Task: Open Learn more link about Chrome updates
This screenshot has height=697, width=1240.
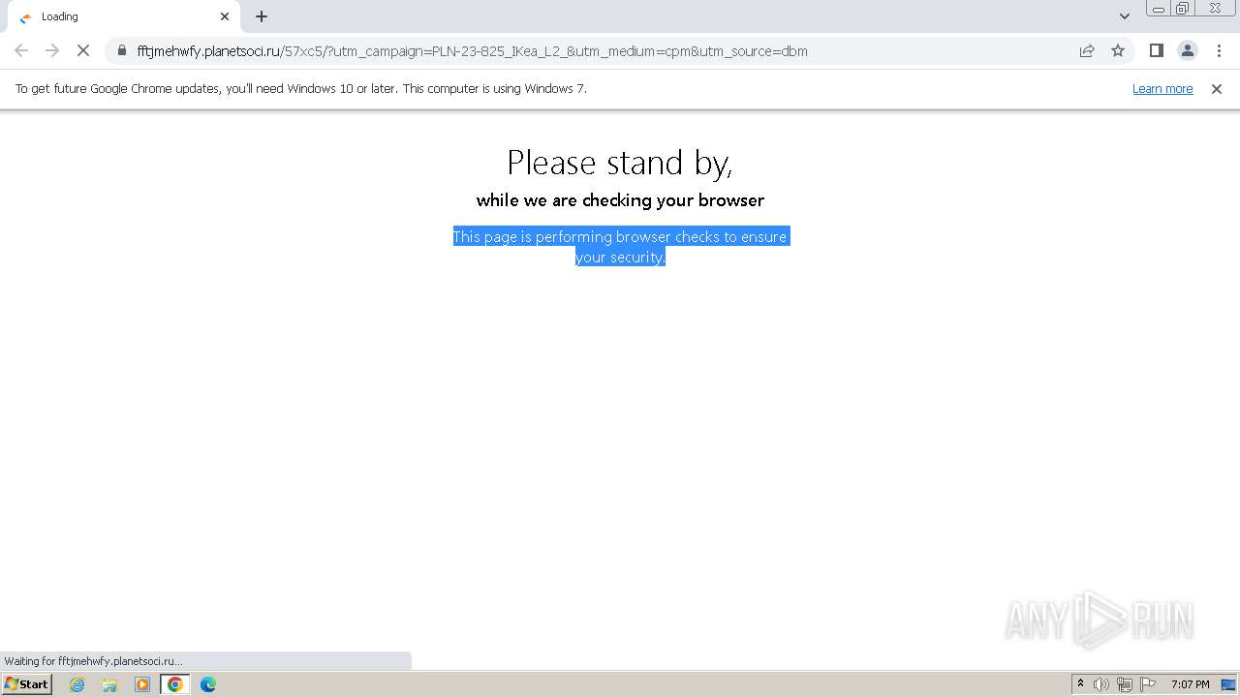Action: click(x=1162, y=88)
